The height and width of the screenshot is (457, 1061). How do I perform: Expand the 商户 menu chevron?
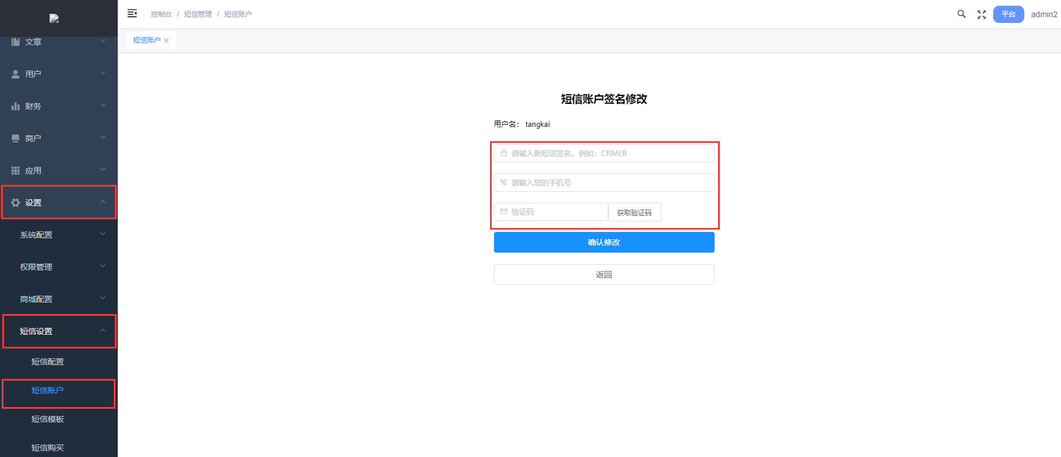click(x=103, y=137)
